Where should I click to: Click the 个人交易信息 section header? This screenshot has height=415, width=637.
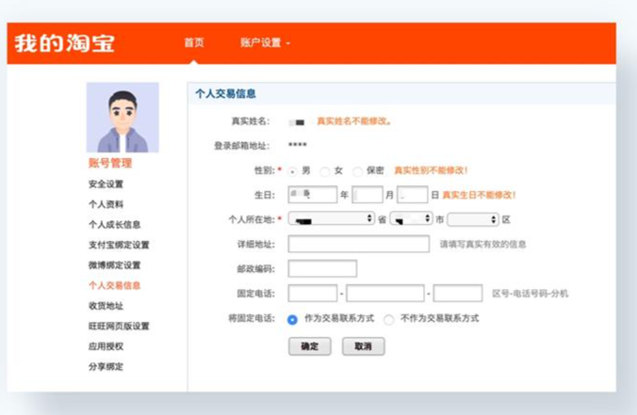(225, 94)
